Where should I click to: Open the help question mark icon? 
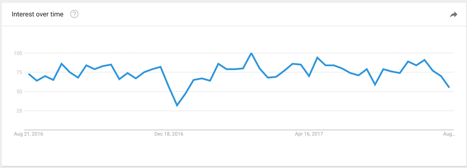[74, 14]
